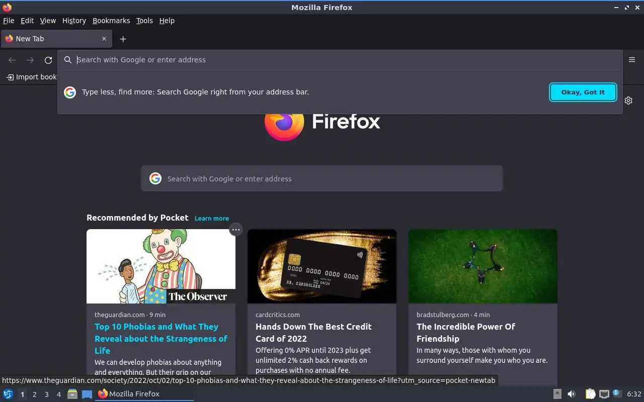
Task: Open the View menu
Action: pos(48,21)
